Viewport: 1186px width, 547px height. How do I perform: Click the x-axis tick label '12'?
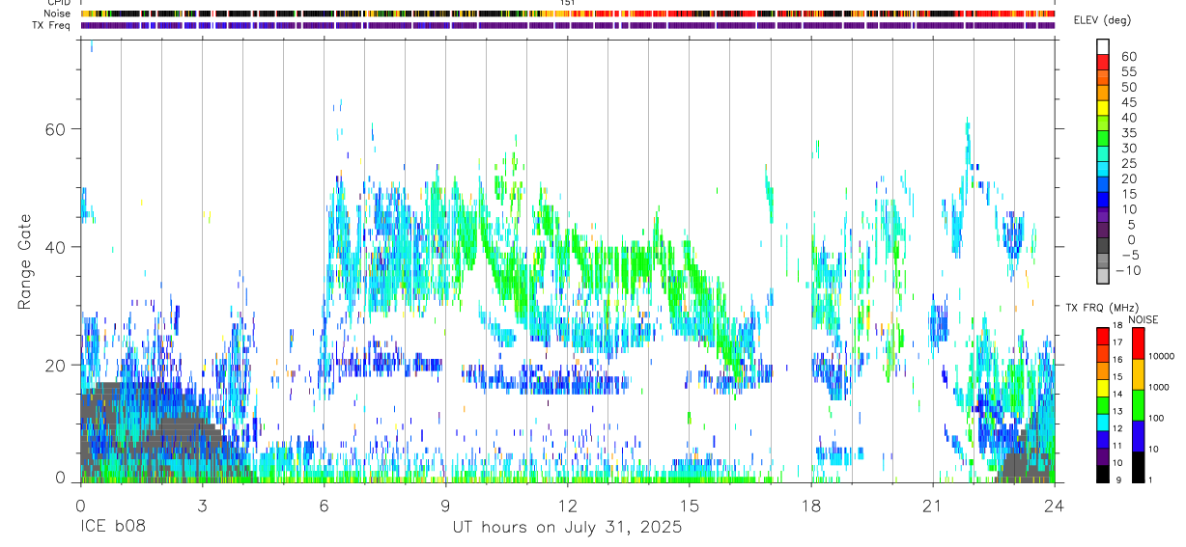click(x=568, y=506)
